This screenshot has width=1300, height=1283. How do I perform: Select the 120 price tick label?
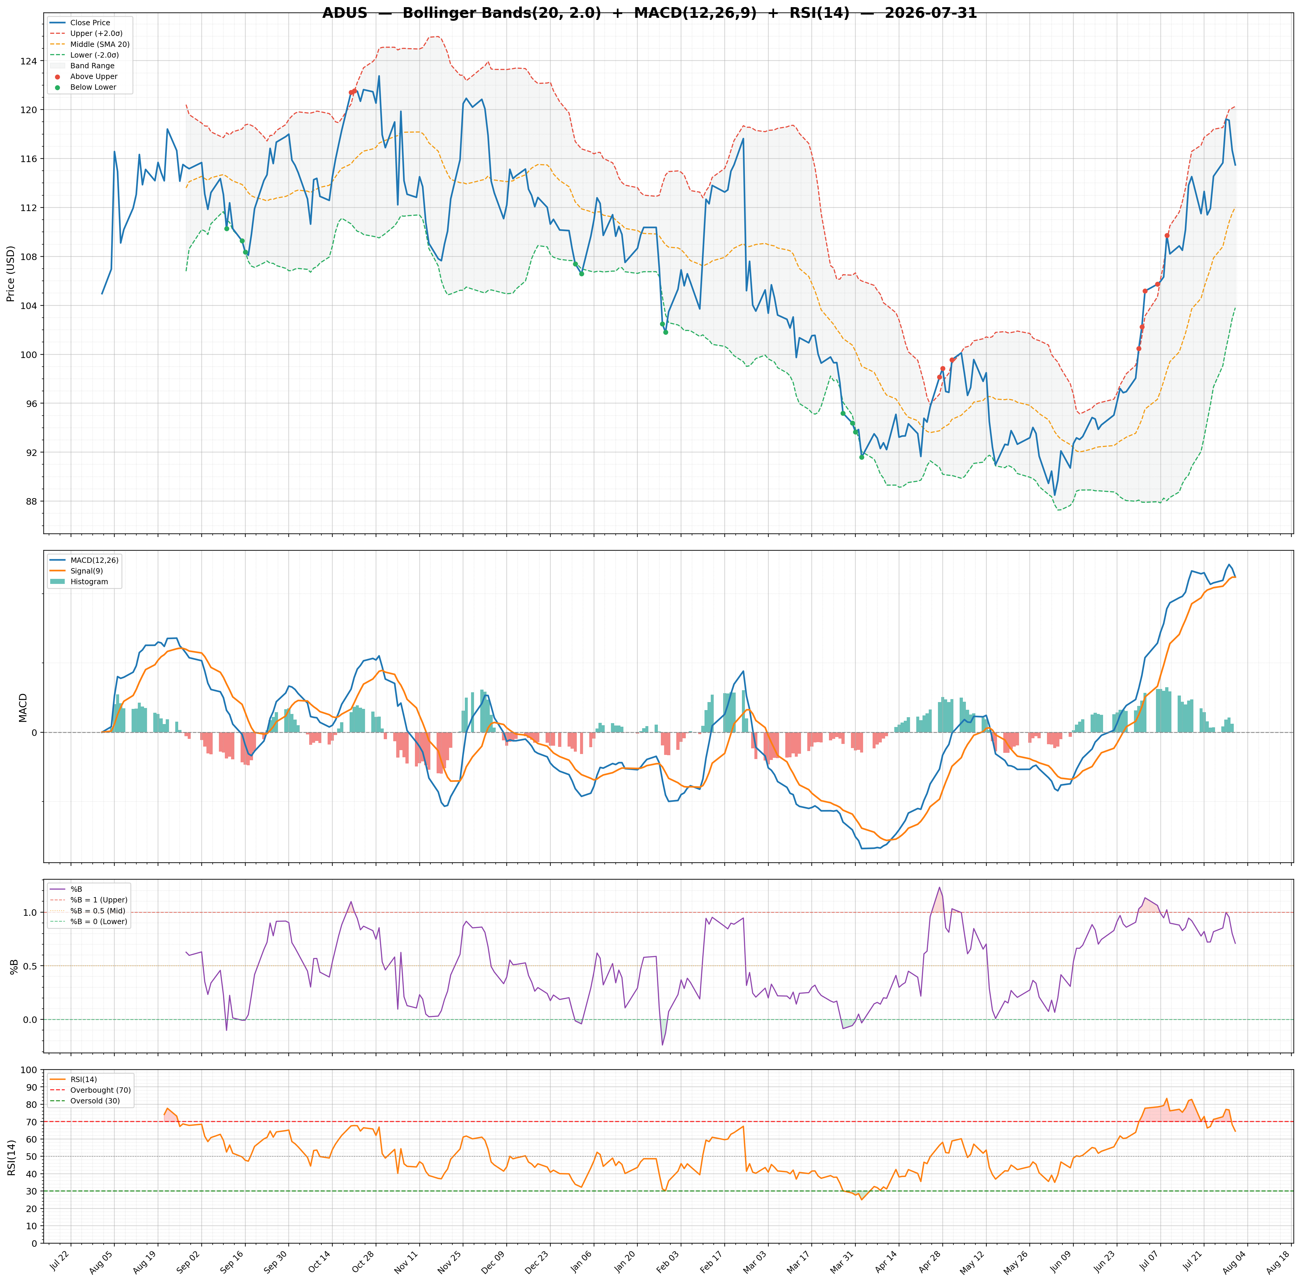(x=29, y=110)
